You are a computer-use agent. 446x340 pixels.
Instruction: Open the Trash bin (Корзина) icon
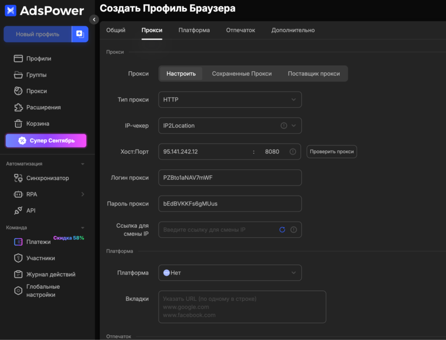tap(18, 124)
